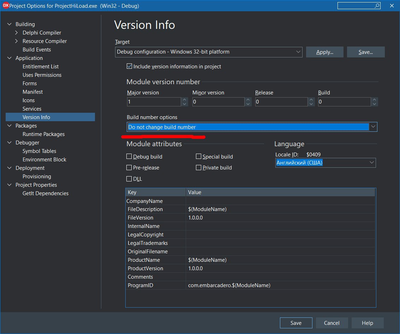Collapse the Deployment tree node

click(10, 168)
